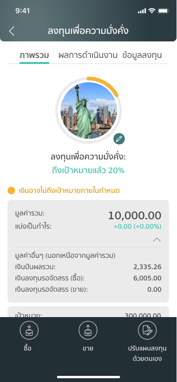The image size is (177, 382).
Task: Open the ผลการดำเนินงาน tab
Action: point(88,56)
